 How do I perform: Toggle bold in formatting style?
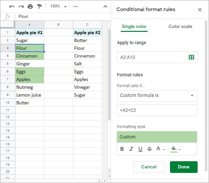tap(122, 149)
